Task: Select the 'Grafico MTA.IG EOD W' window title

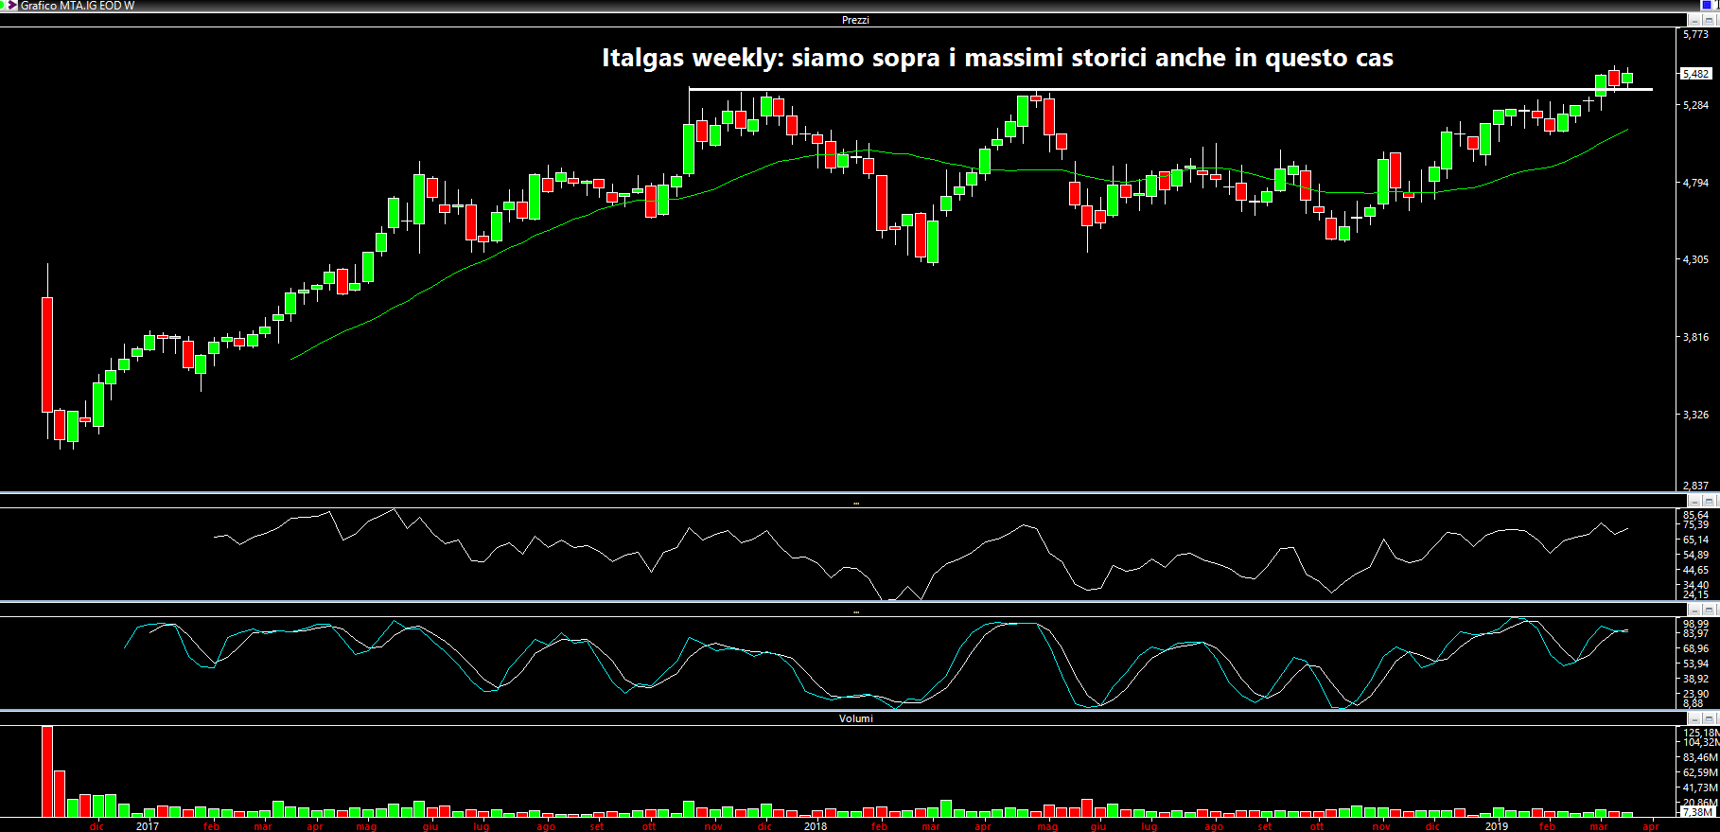Action: pyautogui.click(x=78, y=6)
